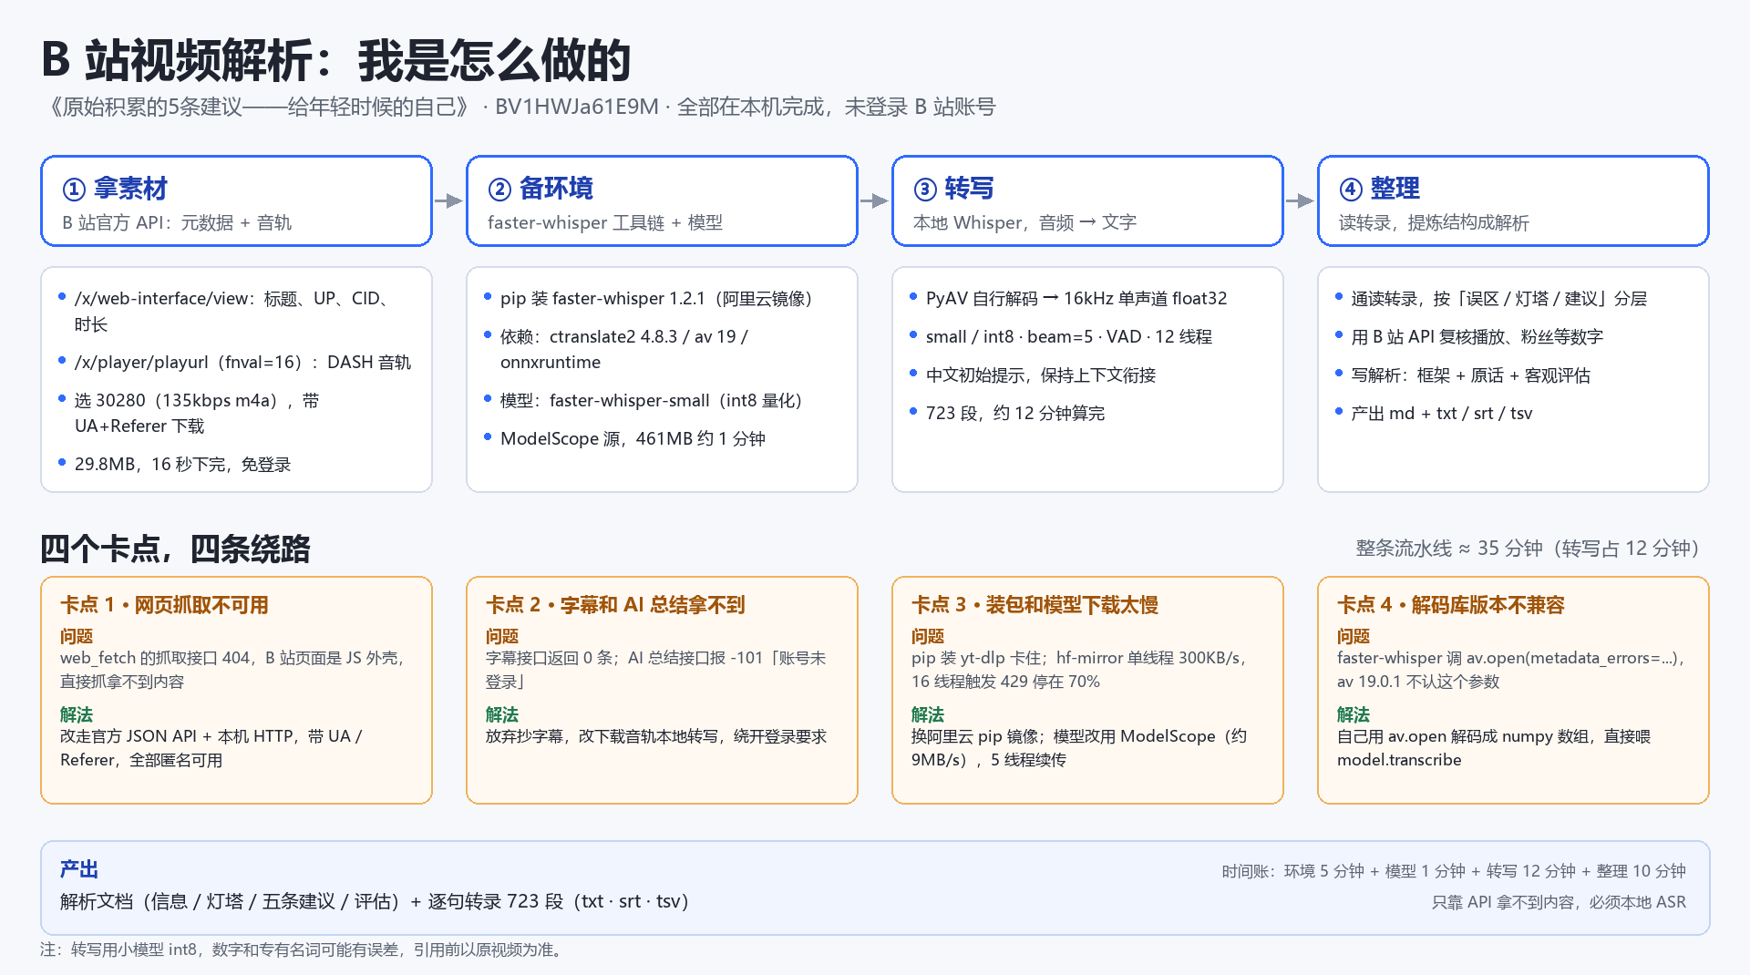1750x975 pixels.
Task: Click the '解法' label in 卡点 1
Action: (x=77, y=714)
